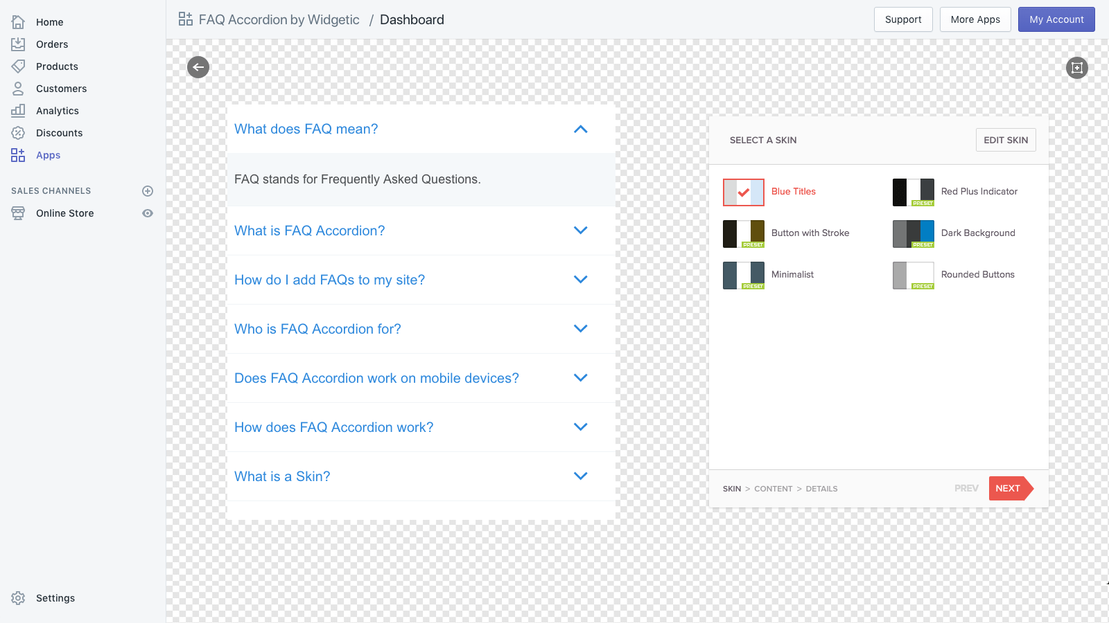Click the Online Store shop icon
This screenshot has height=623, width=1109.
point(18,213)
